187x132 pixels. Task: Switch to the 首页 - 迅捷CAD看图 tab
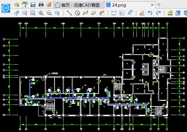[79, 5]
